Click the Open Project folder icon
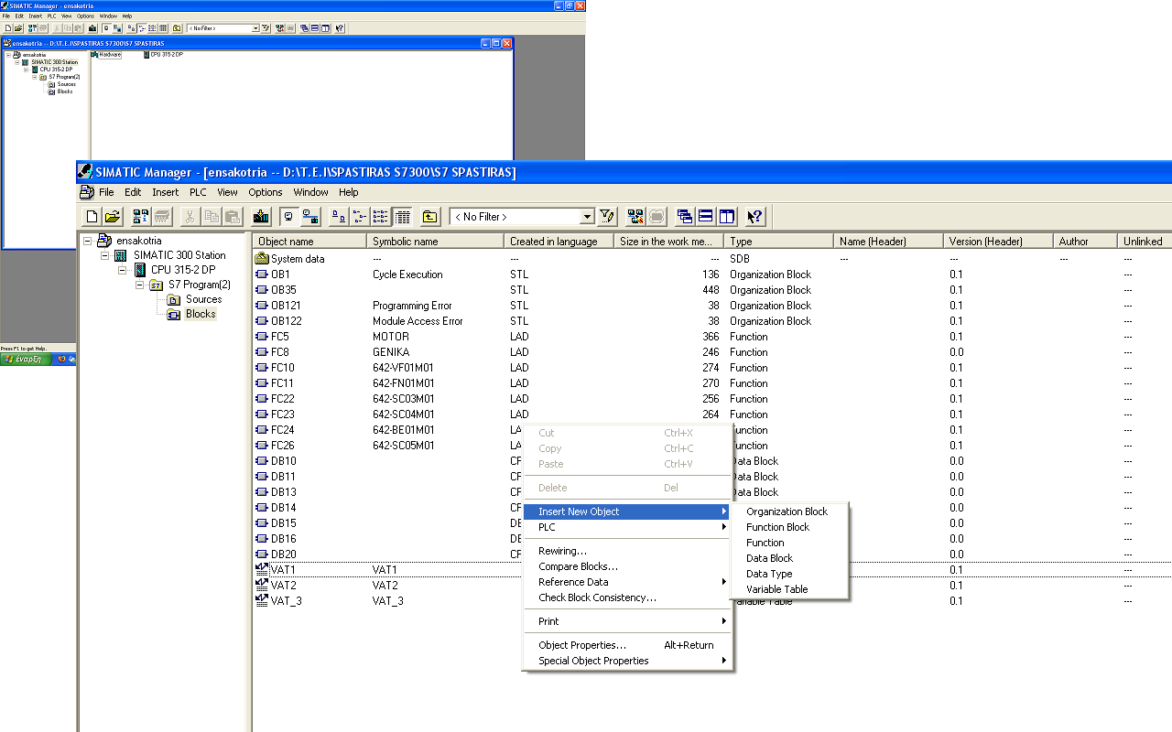The width and height of the screenshot is (1172, 732). (x=113, y=217)
